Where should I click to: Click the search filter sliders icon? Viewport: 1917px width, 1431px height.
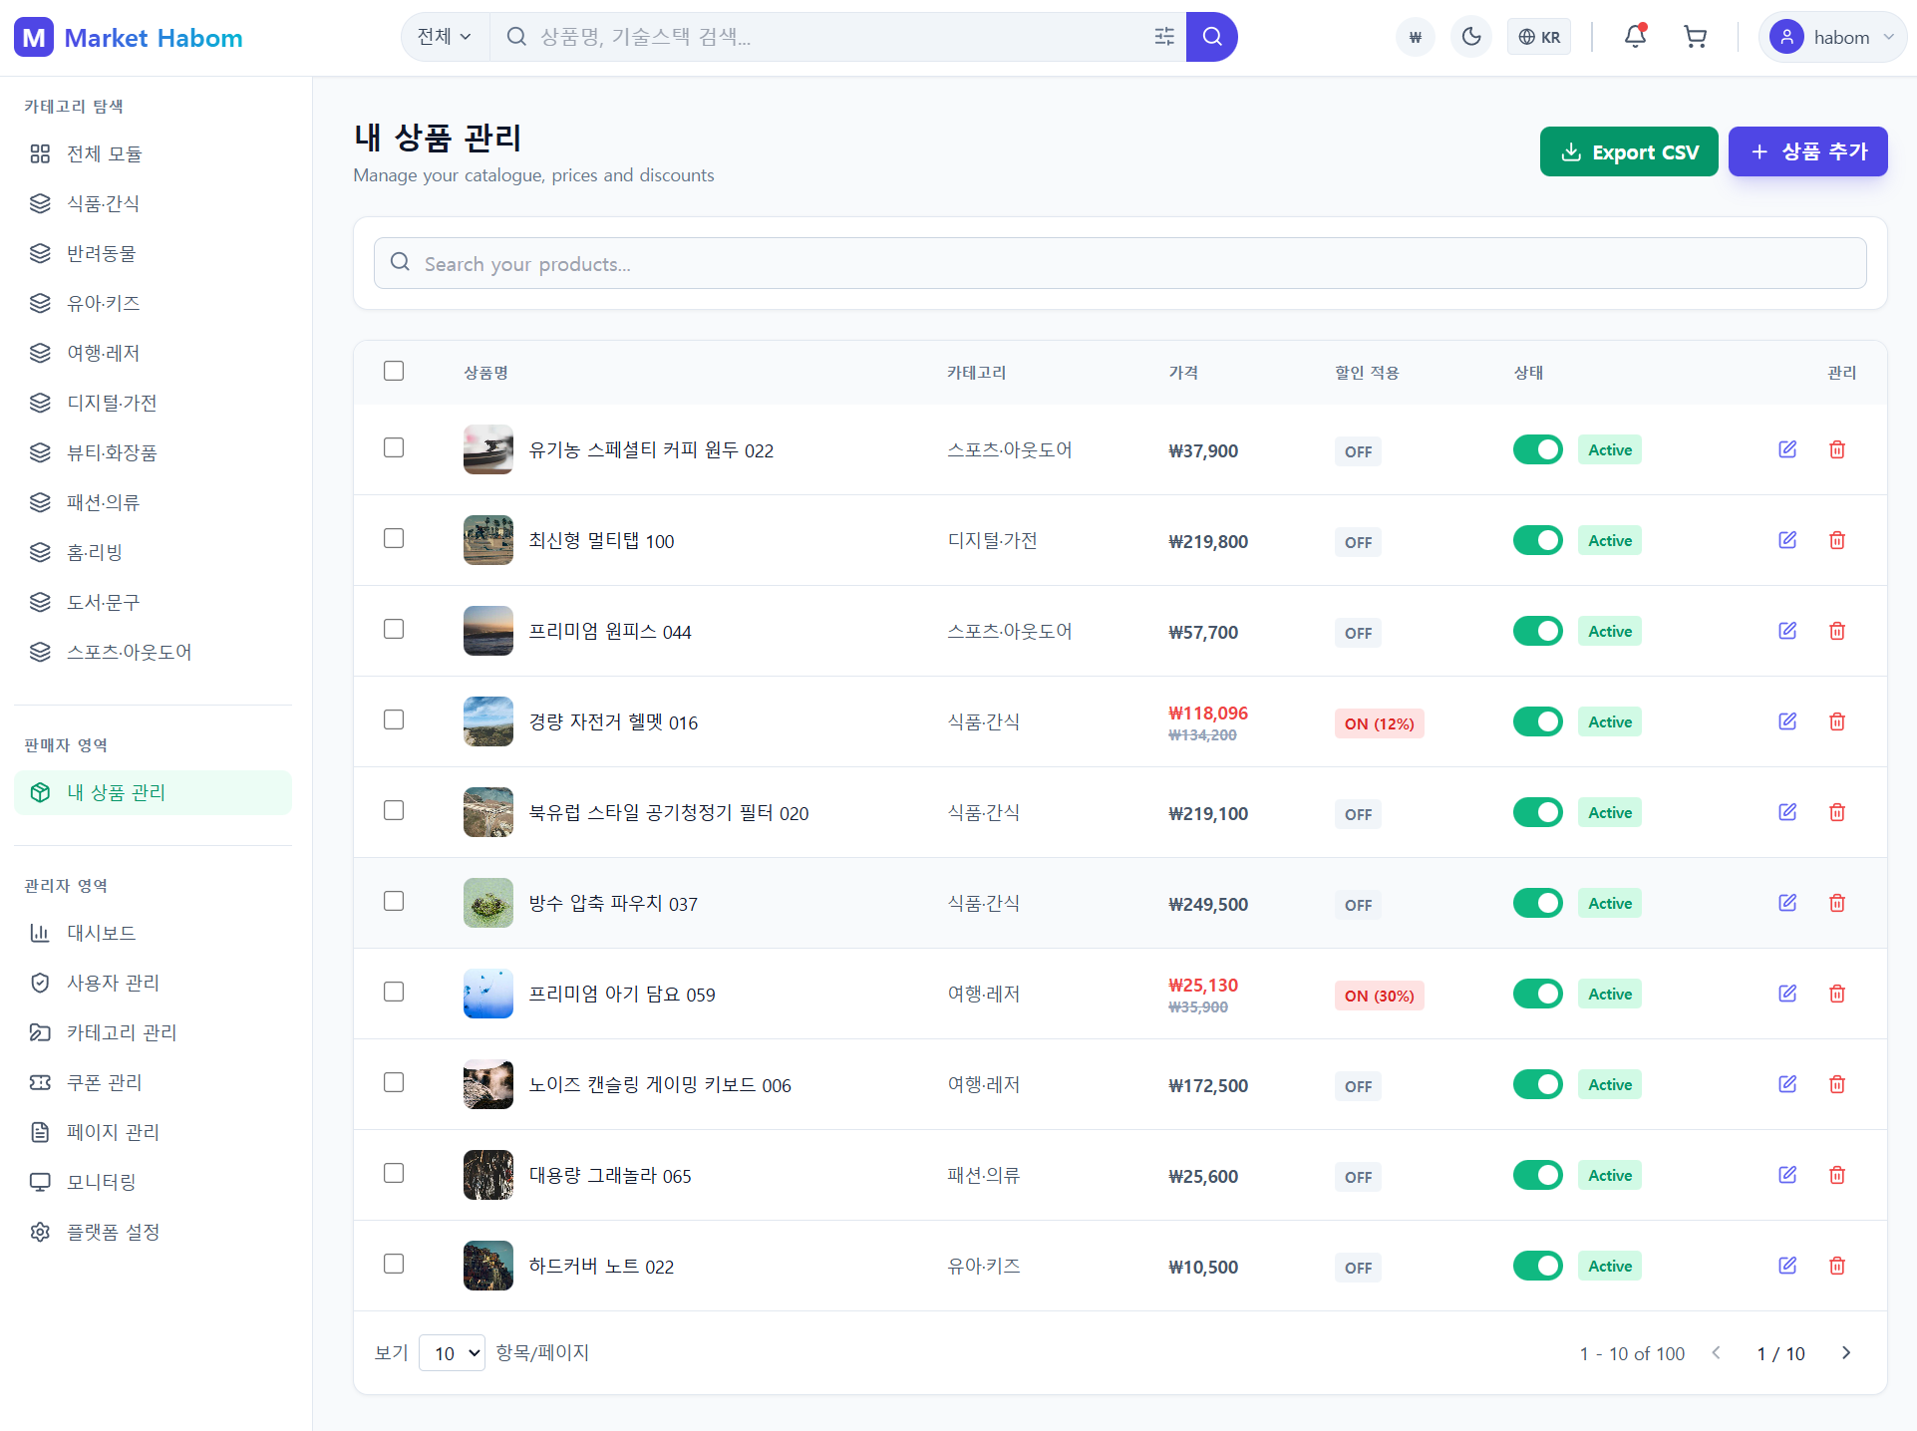point(1164,37)
